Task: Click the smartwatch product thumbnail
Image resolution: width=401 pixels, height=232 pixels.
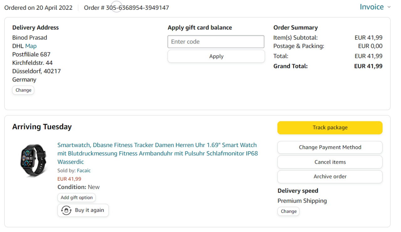Action: tap(33, 160)
